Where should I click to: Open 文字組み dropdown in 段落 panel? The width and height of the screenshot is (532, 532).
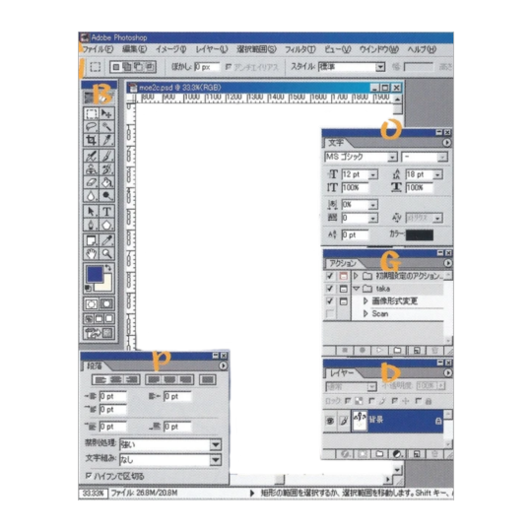pos(216,460)
